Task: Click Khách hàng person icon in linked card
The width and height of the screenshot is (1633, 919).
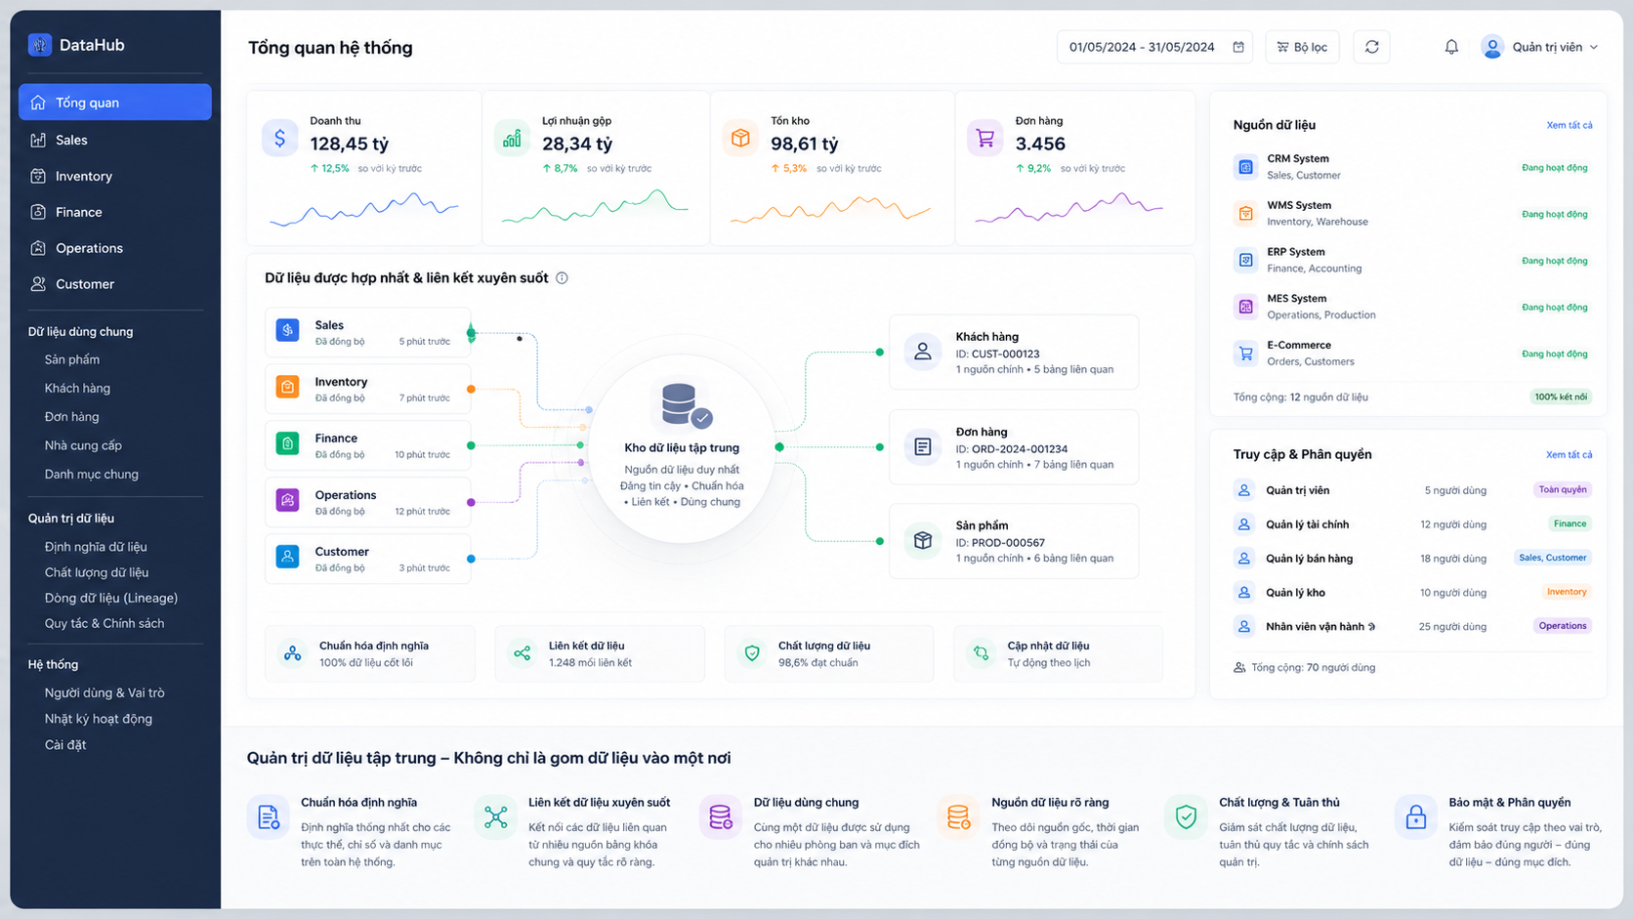Action: (x=922, y=352)
